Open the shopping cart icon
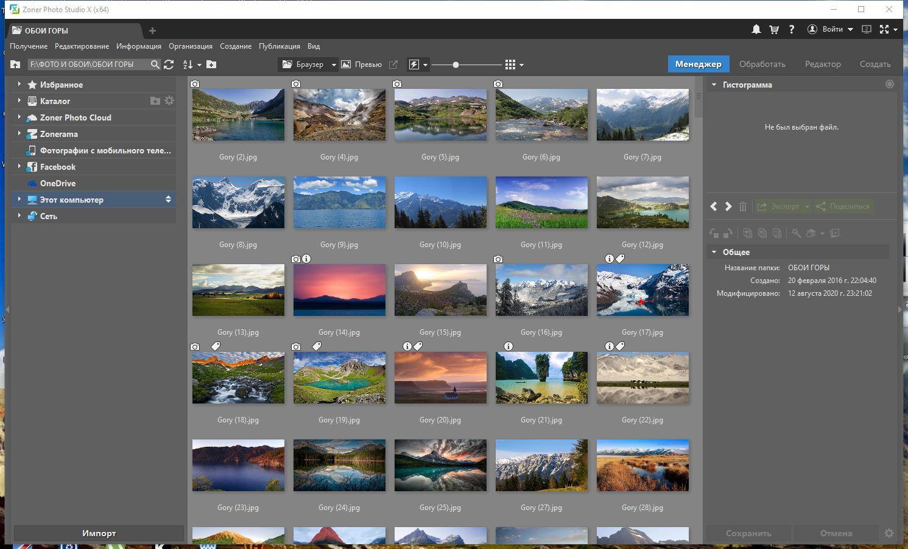908x549 pixels. (774, 29)
